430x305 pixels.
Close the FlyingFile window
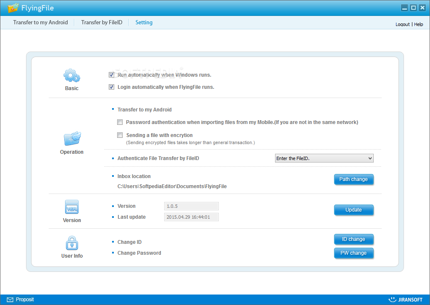(422, 8)
